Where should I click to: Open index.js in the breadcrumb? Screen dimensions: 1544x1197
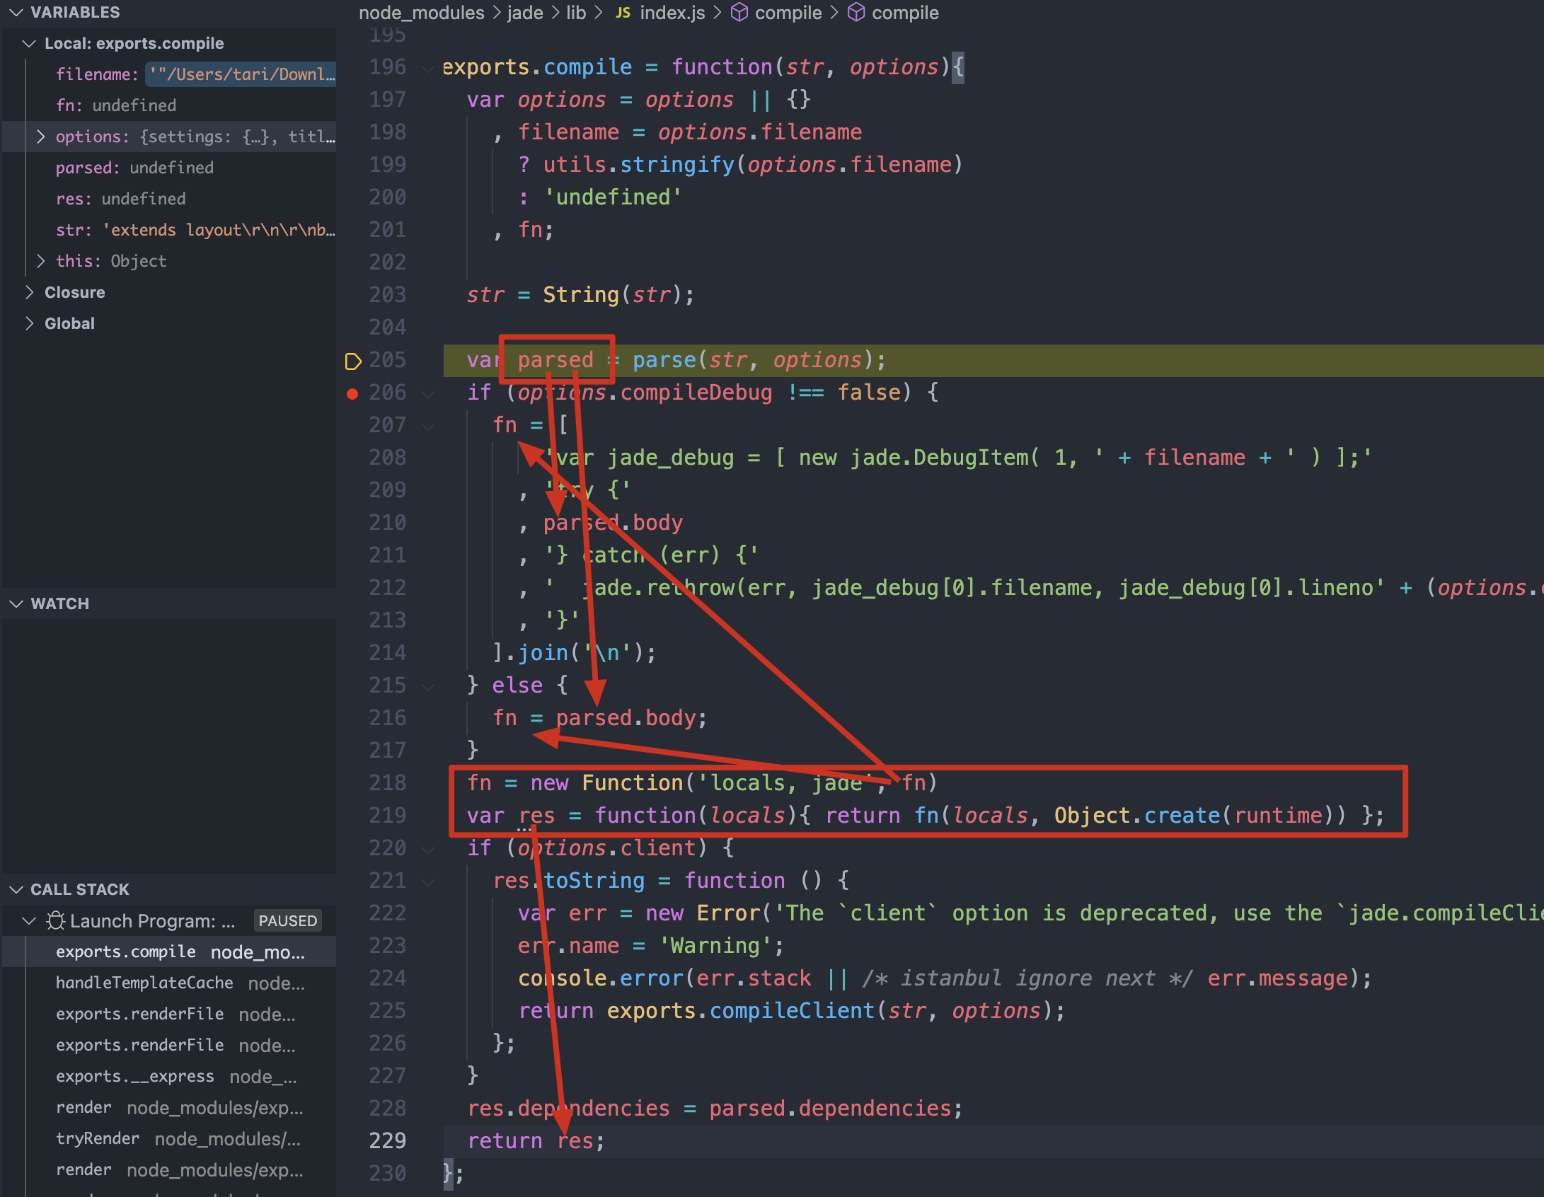point(672,13)
